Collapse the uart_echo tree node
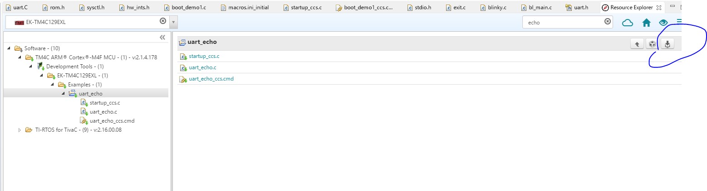Image resolution: width=707 pixels, height=191 pixels. [x=63, y=94]
